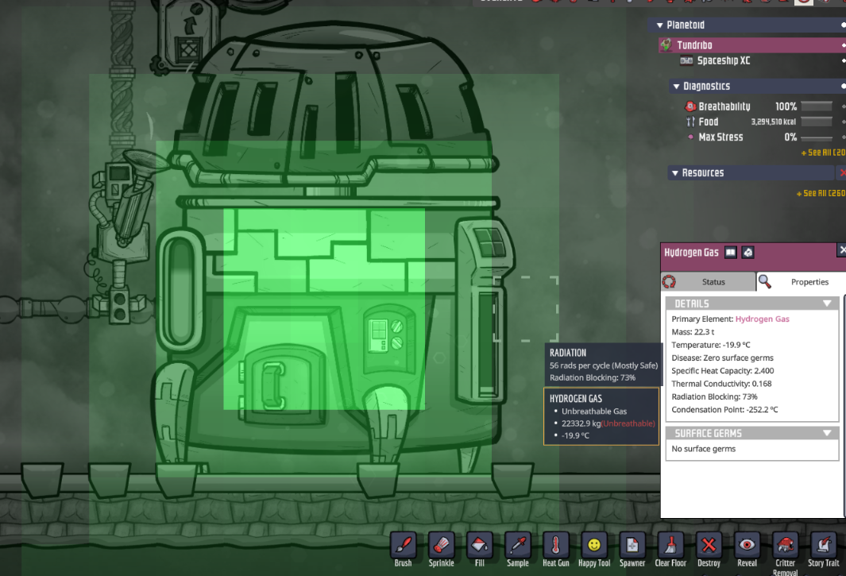Collapse the Resources section

coord(675,173)
